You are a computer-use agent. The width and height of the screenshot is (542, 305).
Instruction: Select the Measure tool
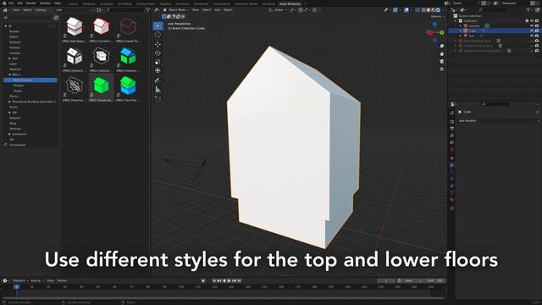point(158,89)
